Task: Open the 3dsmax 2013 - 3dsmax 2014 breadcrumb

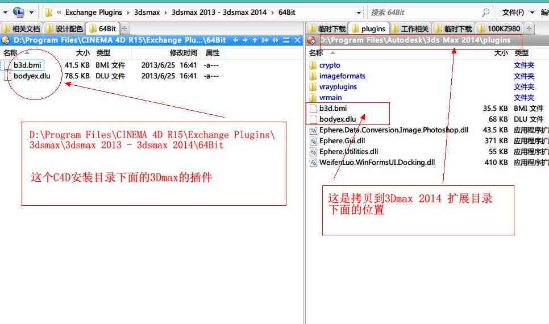Action: [219, 13]
